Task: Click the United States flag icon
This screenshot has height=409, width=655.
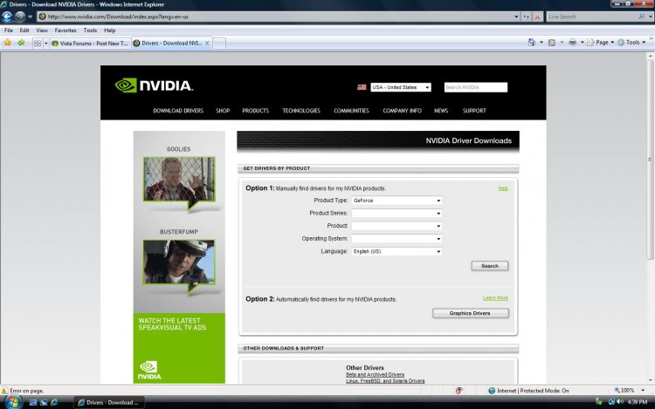Action: click(x=362, y=87)
